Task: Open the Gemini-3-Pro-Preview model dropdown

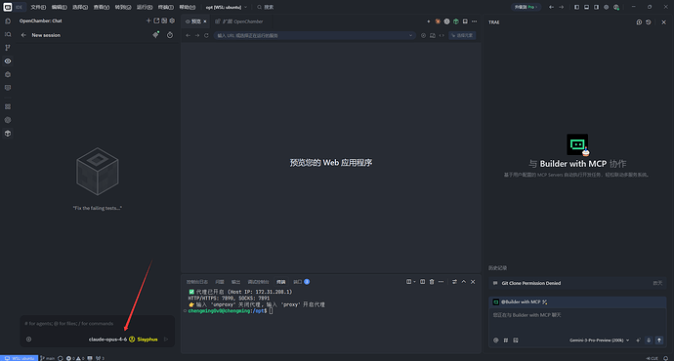Action: tap(599, 340)
